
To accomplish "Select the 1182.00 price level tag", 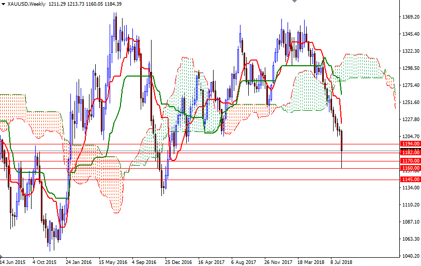I will [x=410, y=153].
